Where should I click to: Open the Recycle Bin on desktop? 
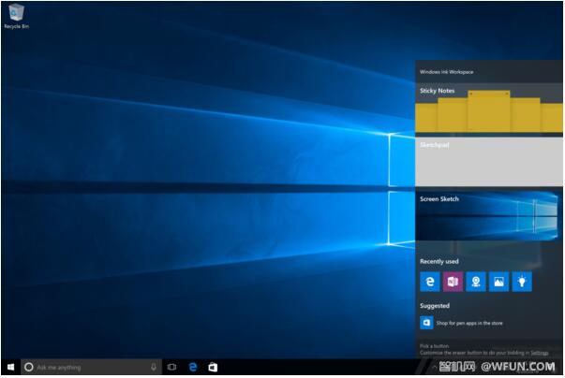pyautogui.click(x=13, y=14)
